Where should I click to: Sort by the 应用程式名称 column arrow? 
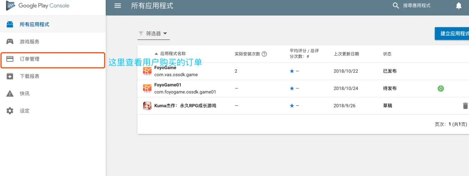click(x=157, y=54)
